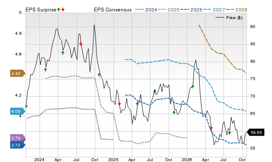Click the 70 label on price axis
The height and width of the screenshot is (162, 272).
(252, 96)
